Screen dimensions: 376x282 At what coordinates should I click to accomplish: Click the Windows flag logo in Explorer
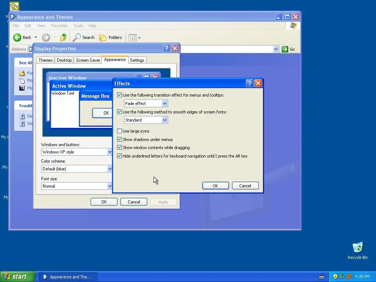pyautogui.click(x=293, y=26)
